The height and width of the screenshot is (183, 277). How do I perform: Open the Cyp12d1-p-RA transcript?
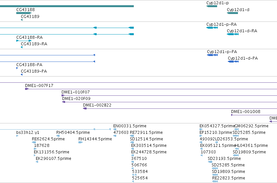212,28
